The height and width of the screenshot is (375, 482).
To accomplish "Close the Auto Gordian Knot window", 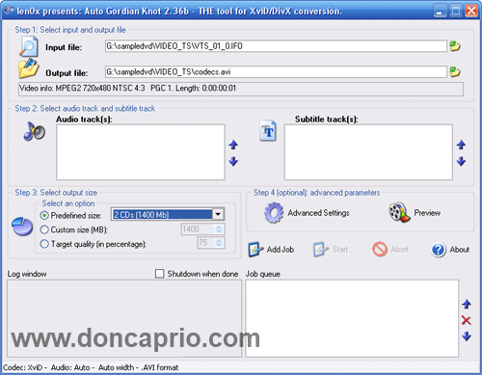I will tap(471, 12).
